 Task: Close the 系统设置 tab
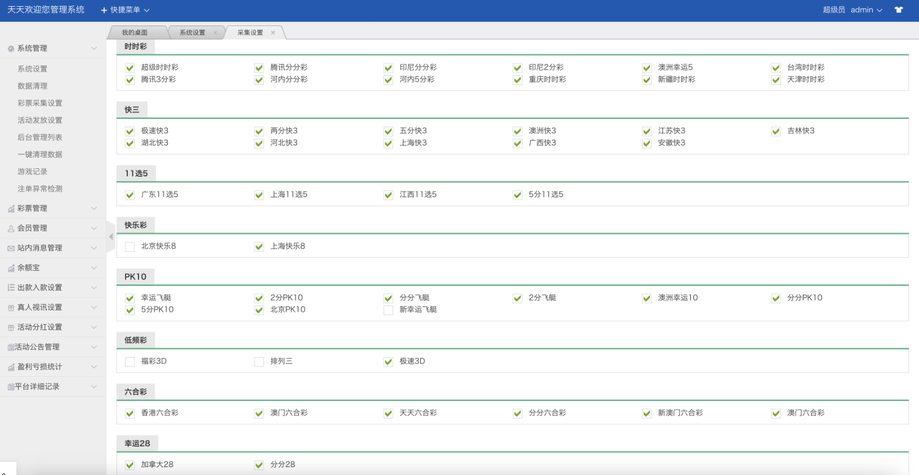(215, 33)
